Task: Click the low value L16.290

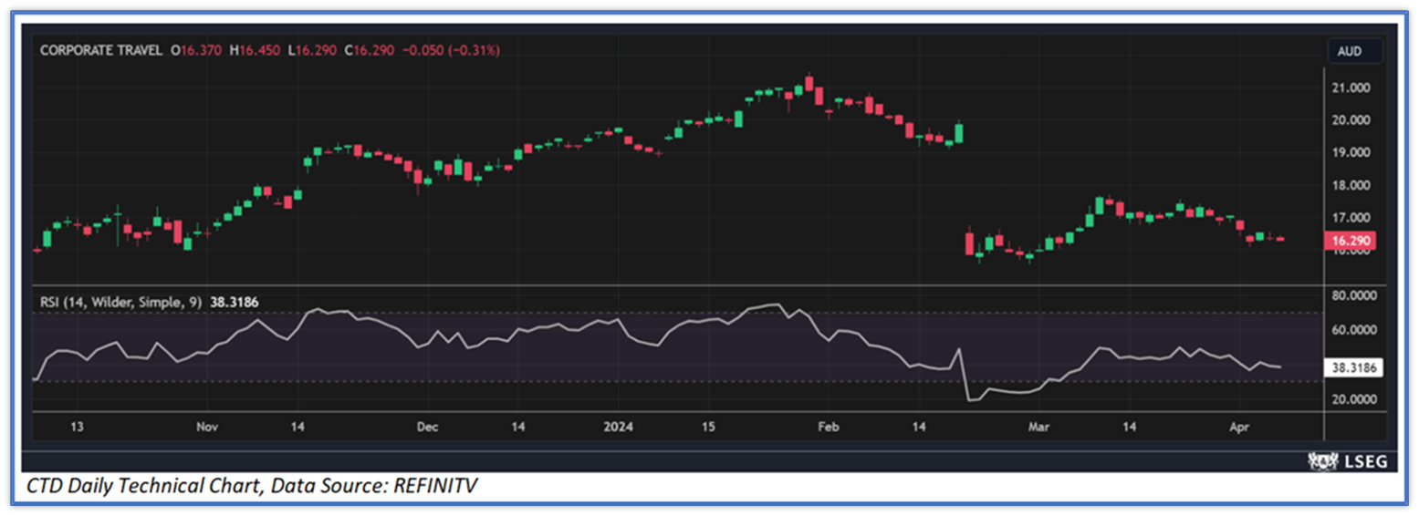Action: pos(313,51)
